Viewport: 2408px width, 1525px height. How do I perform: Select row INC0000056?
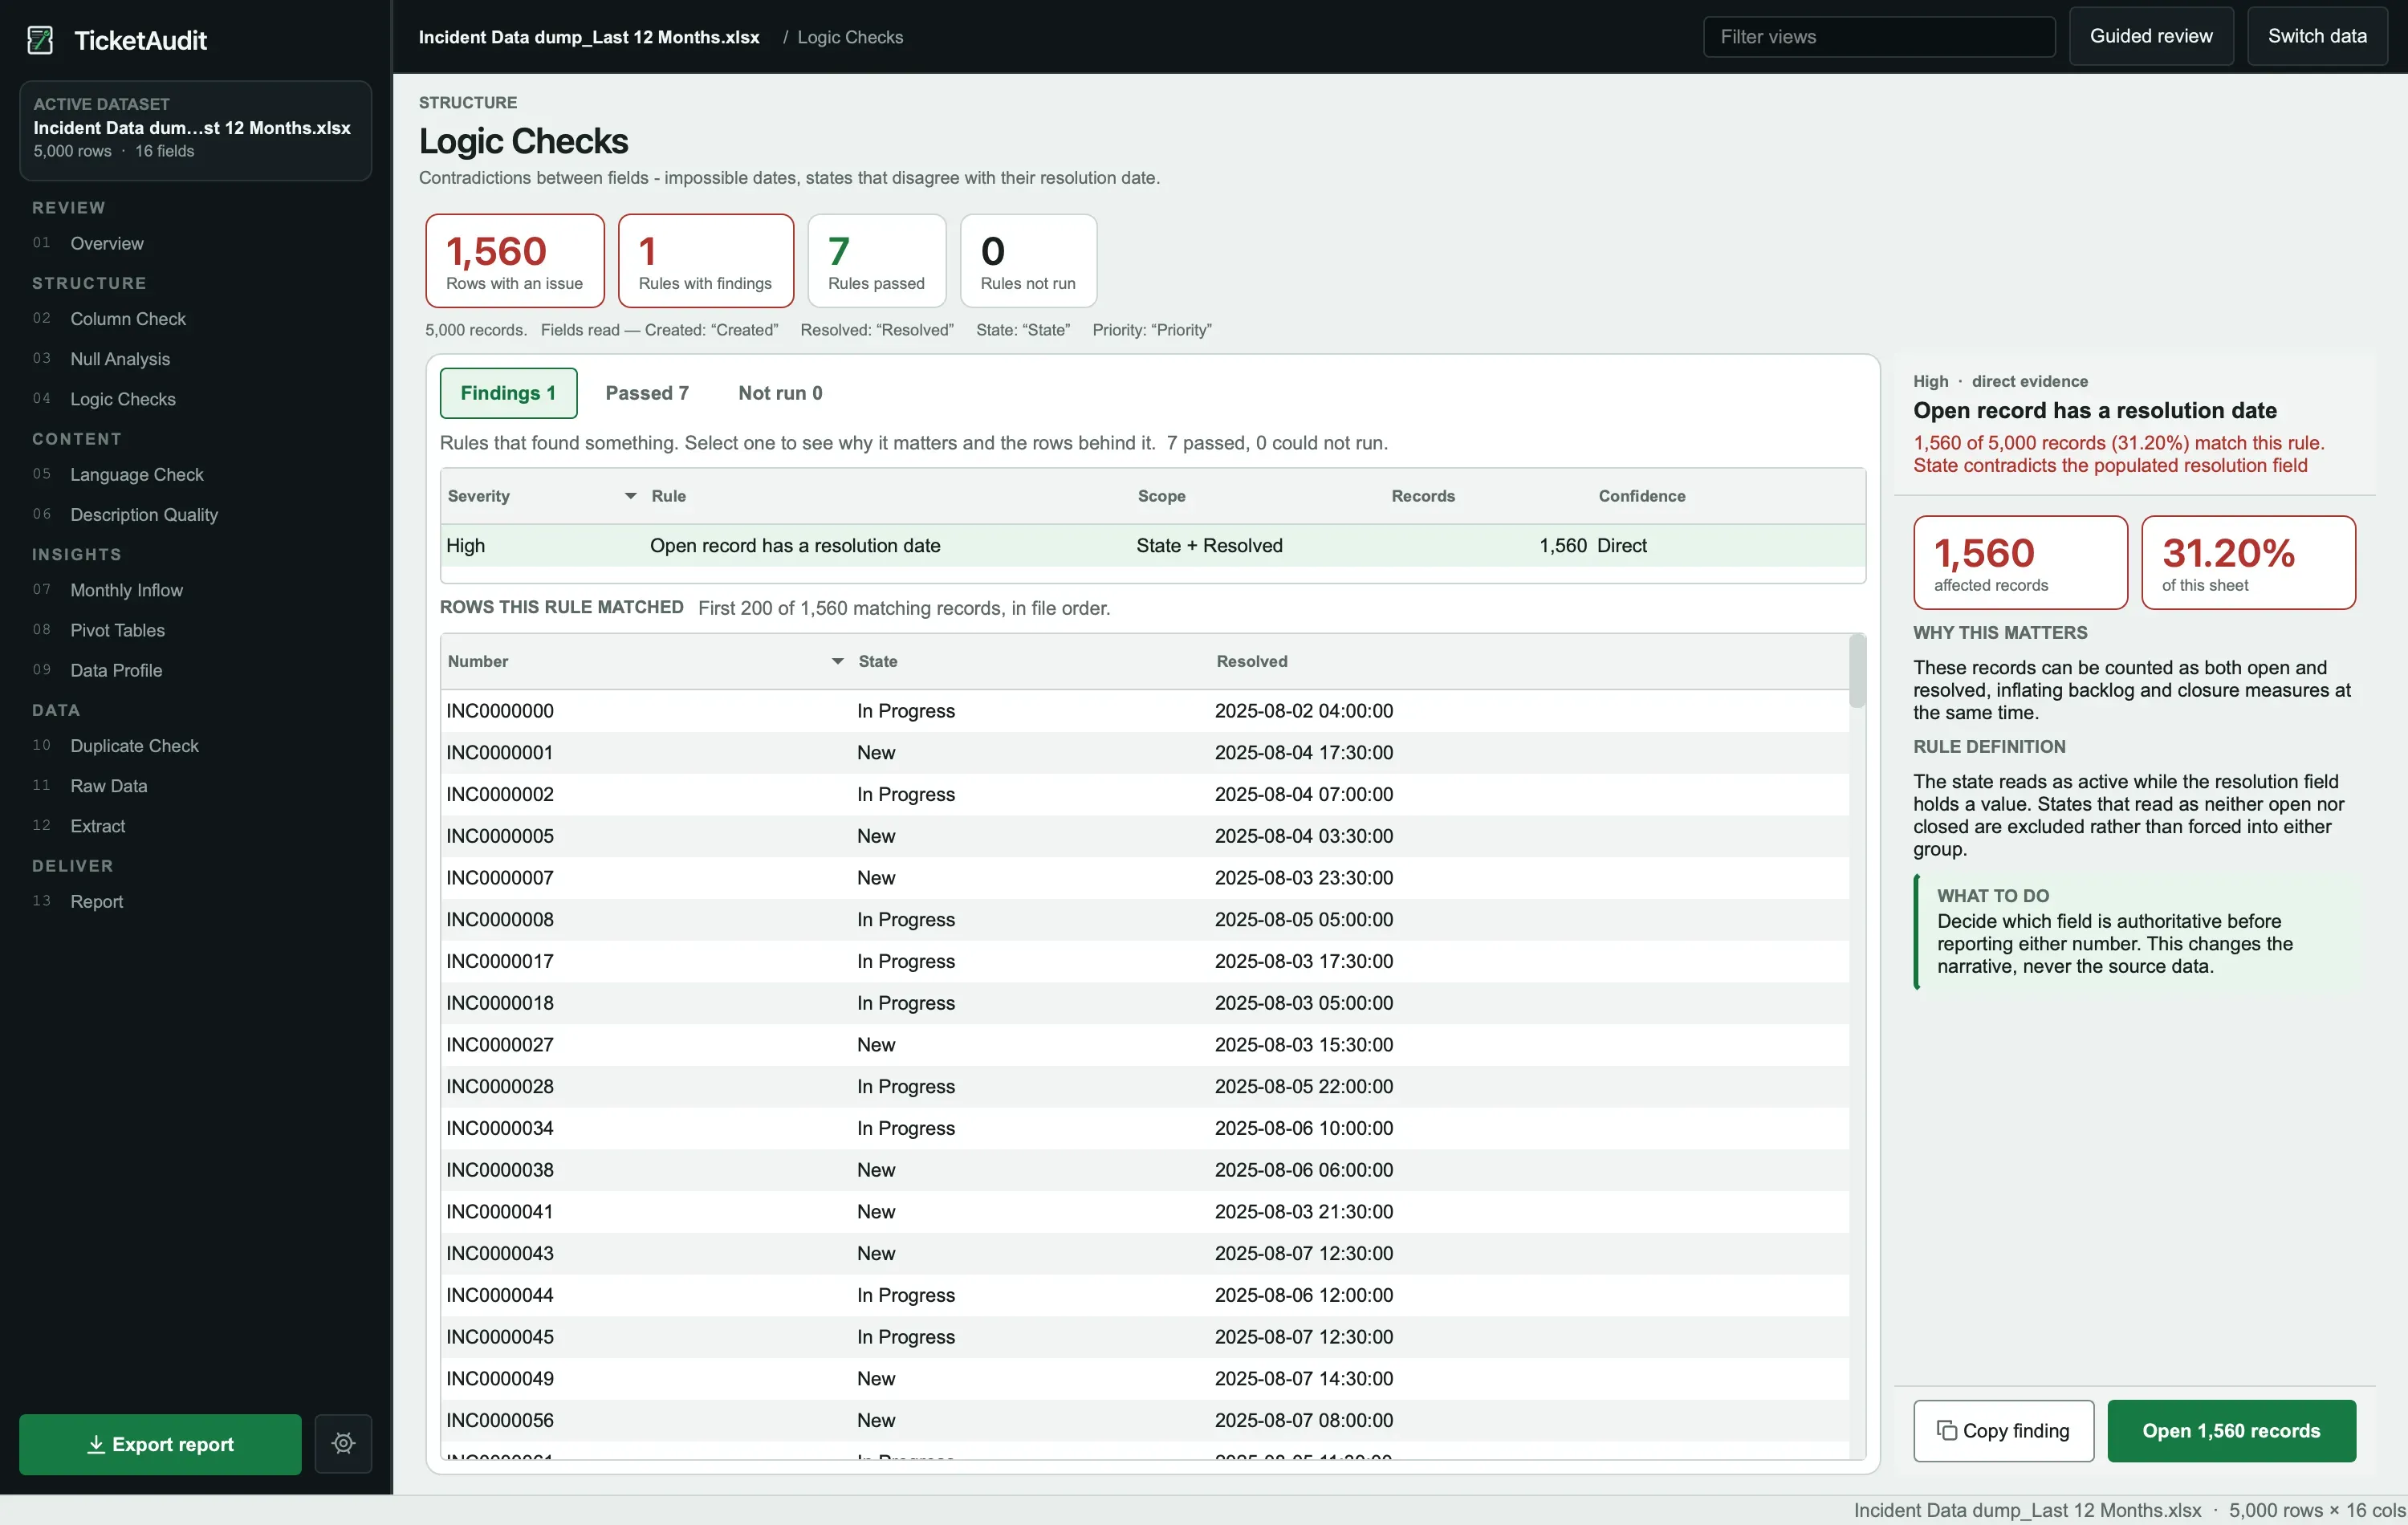[1145, 1420]
